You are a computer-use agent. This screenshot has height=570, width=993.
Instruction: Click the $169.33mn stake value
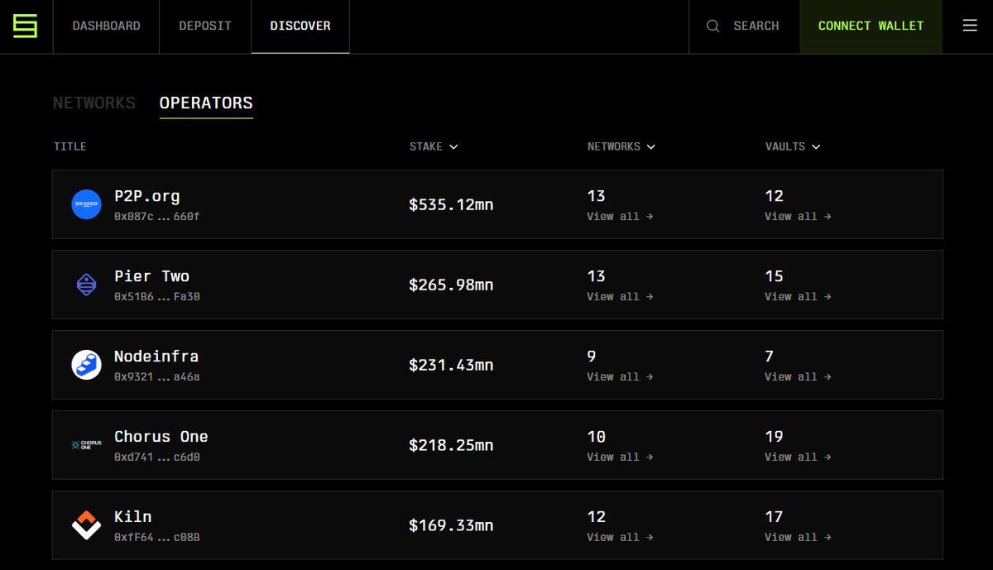point(451,526)
